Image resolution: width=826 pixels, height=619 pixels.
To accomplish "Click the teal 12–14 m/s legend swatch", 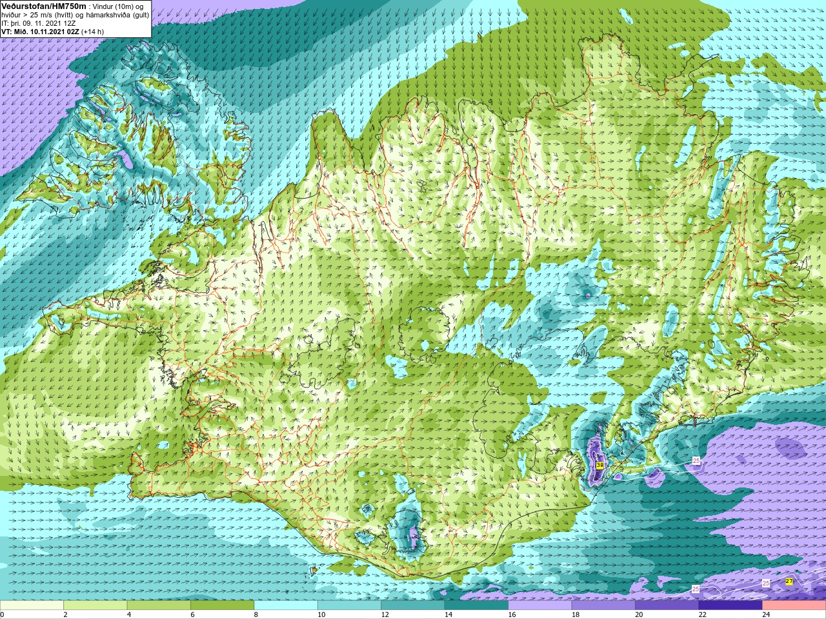I will [x=413, y=605].
